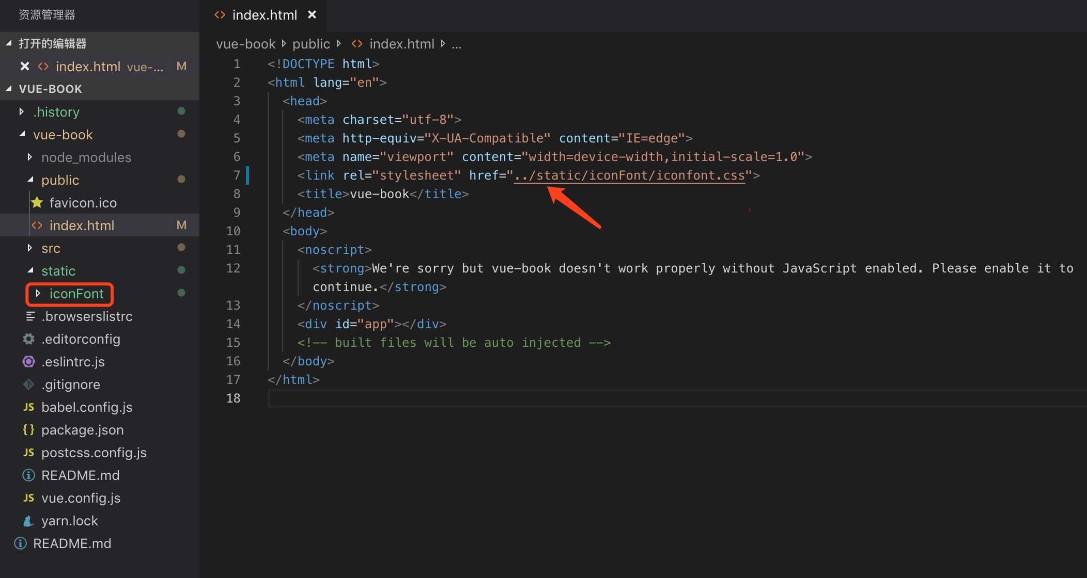Click the .gitignore git icon
Viewport: 1087px width, 578px height.
point(29,384)
